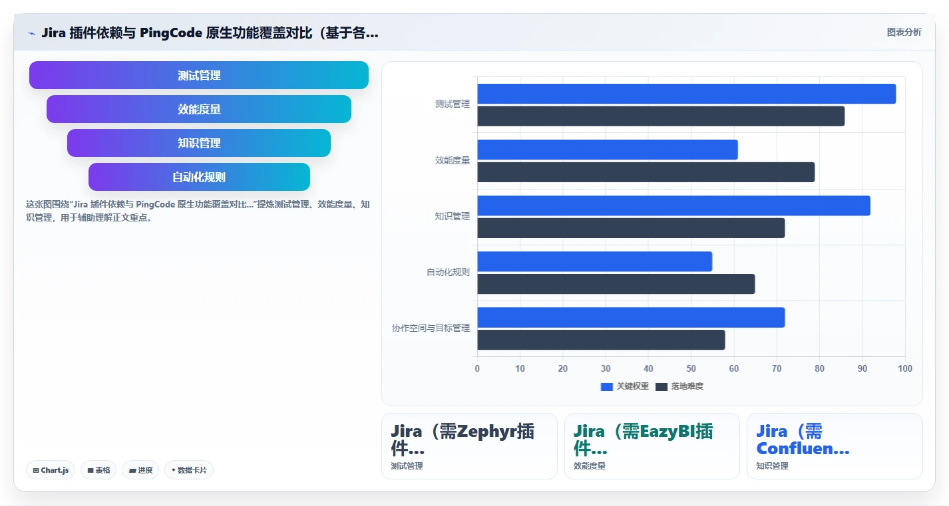
Task: Click the 自动化规则 y-axis label
Action: [448, 273]
